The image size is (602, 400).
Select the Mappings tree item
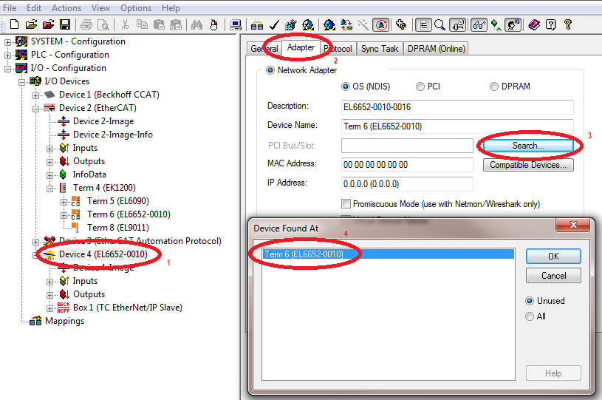click(x=64, y=321)
